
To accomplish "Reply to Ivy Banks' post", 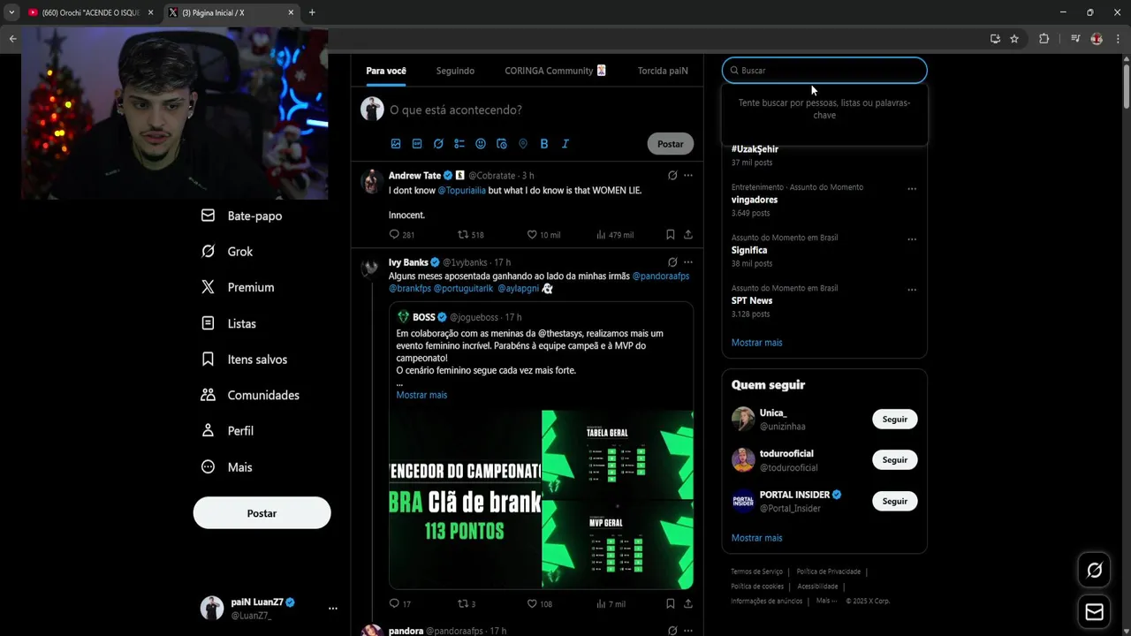I will (394, 604).
